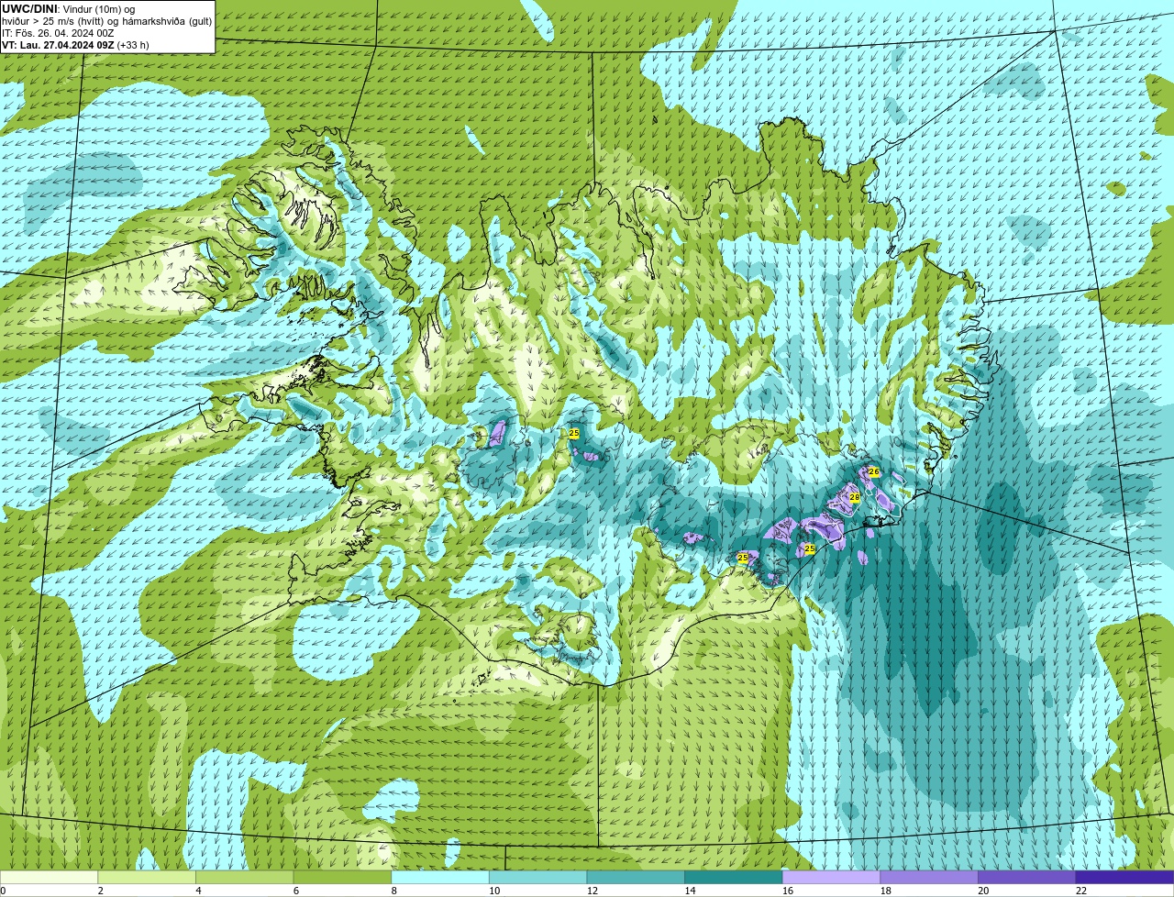Pick the 20–22 m/s violet legend band
1174x897 pixels.
coord(1027,877)
